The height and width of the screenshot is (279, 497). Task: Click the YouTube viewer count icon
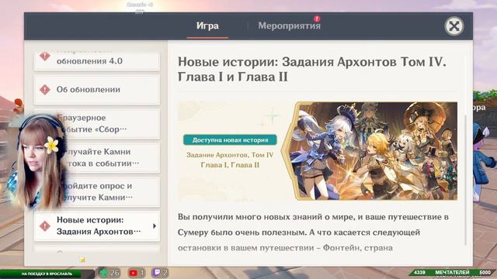133,273
